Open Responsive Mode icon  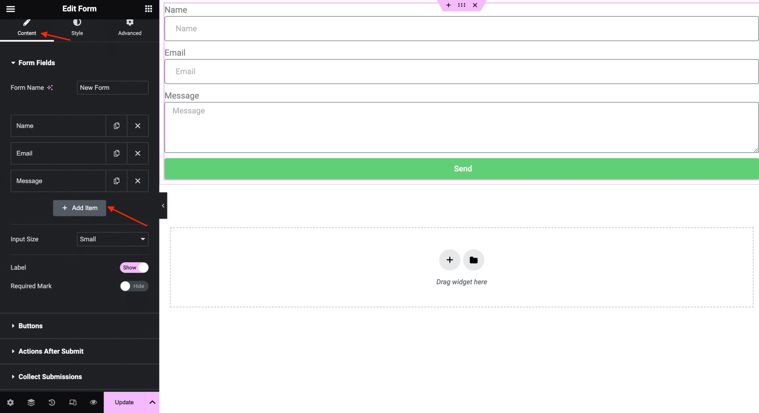[73, 402]
